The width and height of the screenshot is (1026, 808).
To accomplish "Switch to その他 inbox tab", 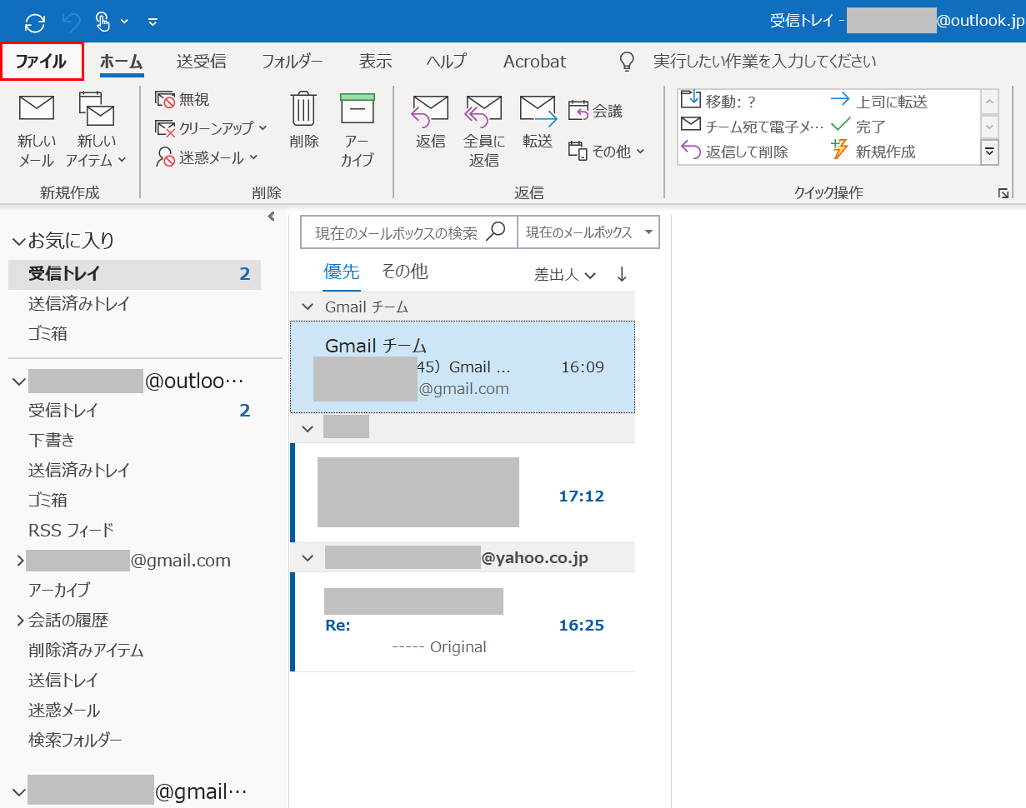I will tap(404, 272).
